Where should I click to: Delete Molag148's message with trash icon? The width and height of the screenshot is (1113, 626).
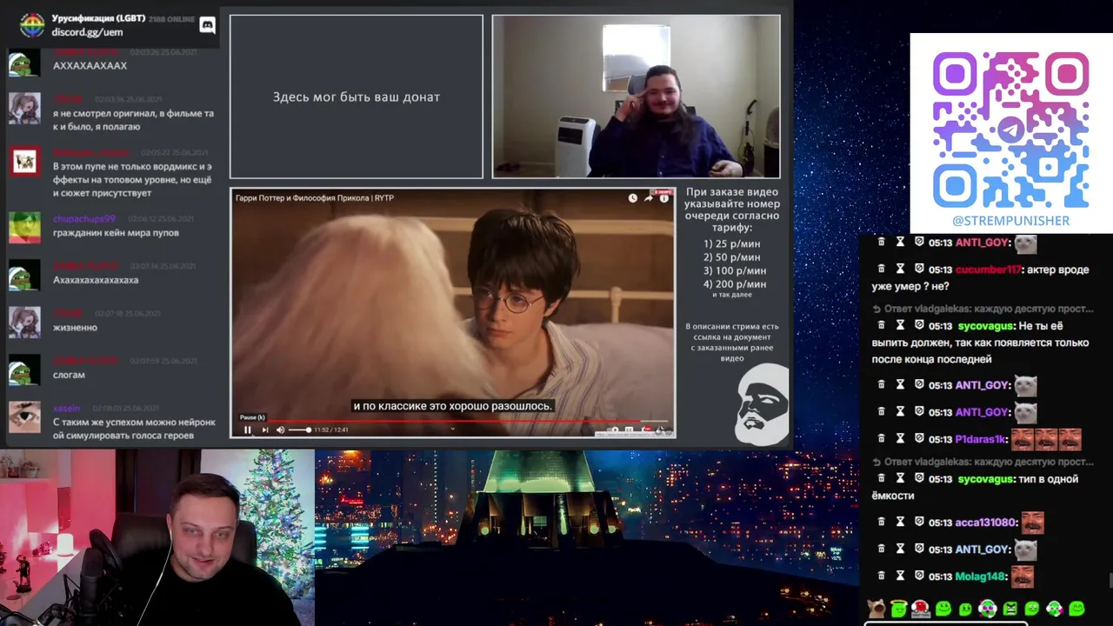click(x=881, y=576)
